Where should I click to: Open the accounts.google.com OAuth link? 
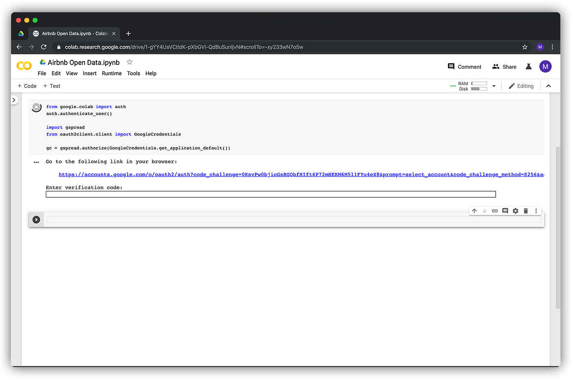click(301, 174)
